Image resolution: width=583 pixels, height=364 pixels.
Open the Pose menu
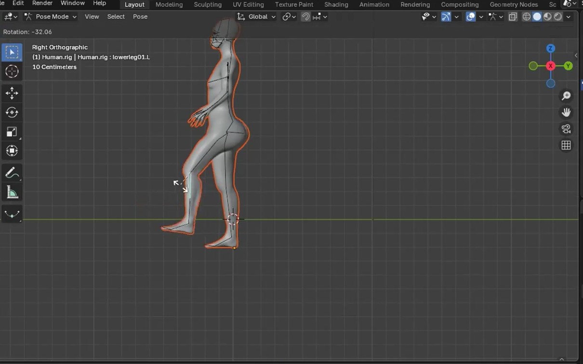coord(140,17)
